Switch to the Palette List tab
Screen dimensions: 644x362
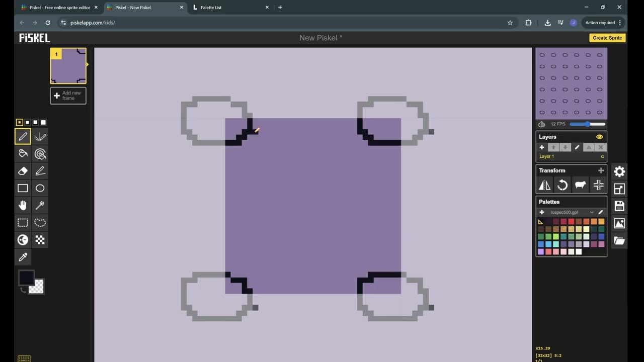pyautogui.click(x=231, y=8)
